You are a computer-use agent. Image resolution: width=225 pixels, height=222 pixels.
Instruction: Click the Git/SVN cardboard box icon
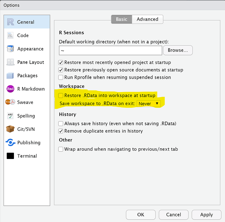coord(10,129)
